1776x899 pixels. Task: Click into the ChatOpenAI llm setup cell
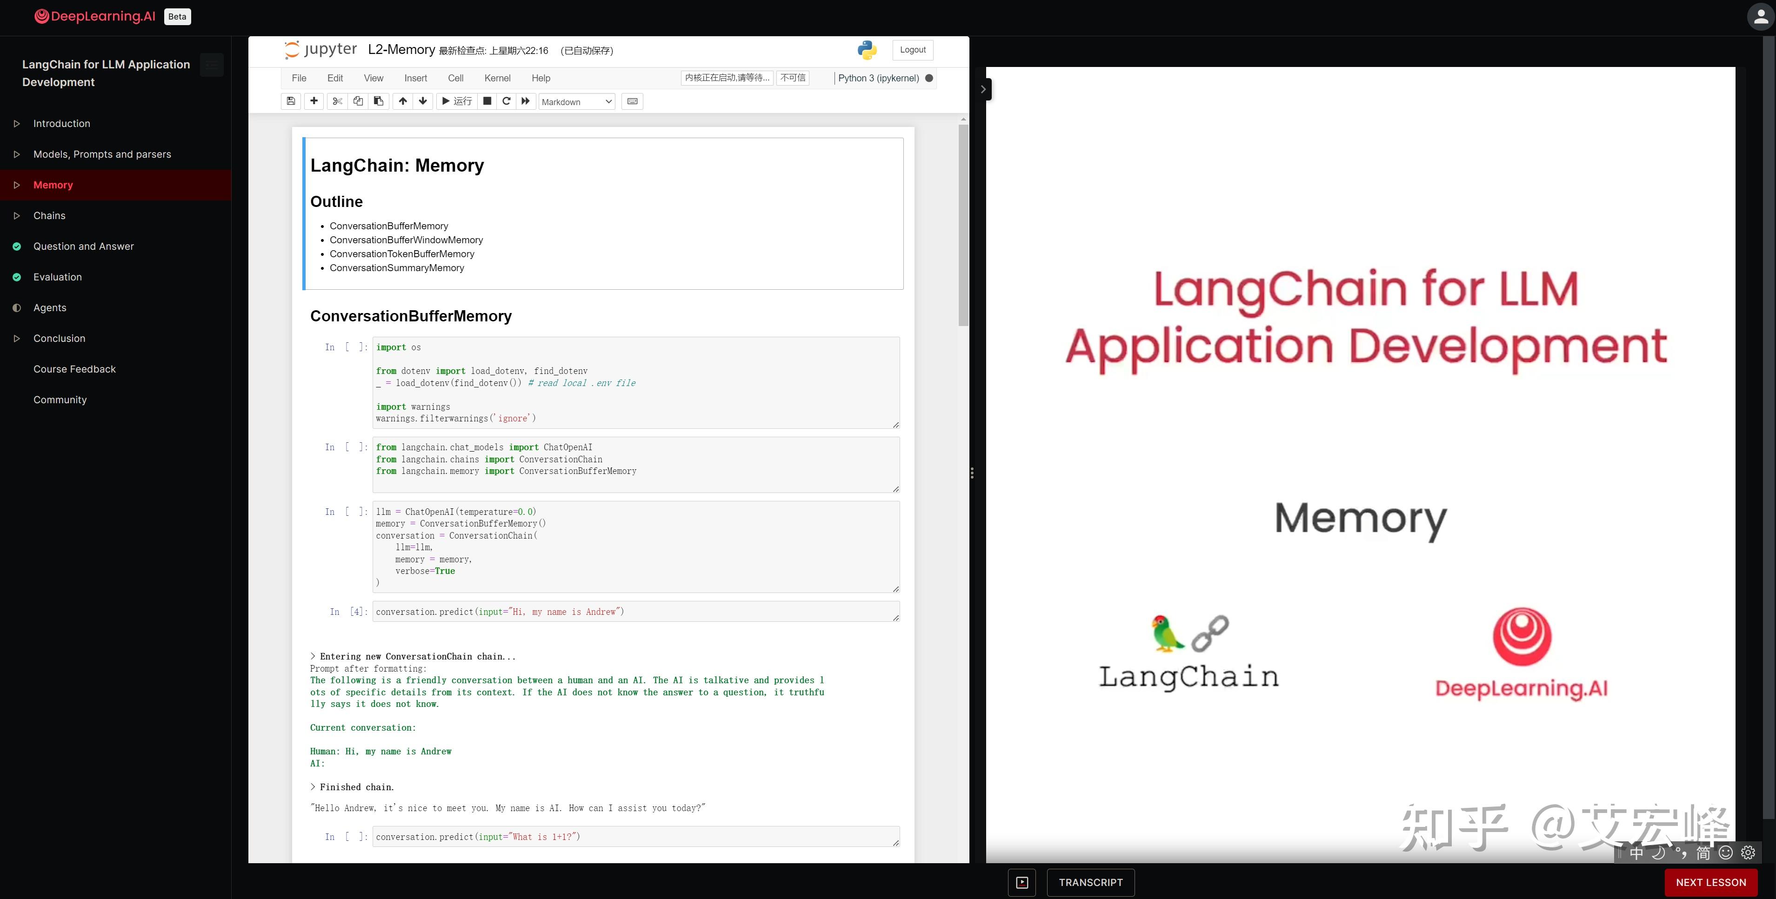(x=636, y=547)
